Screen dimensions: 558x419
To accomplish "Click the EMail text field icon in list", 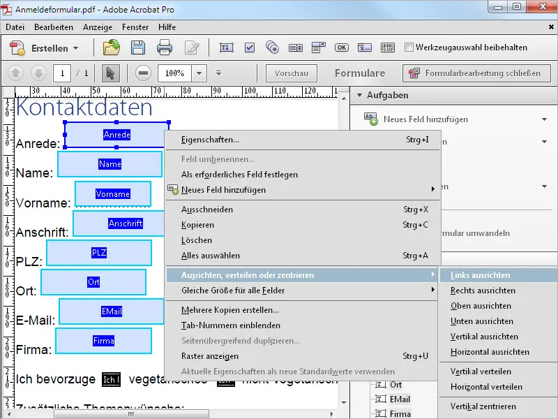I will pos(380,399).
